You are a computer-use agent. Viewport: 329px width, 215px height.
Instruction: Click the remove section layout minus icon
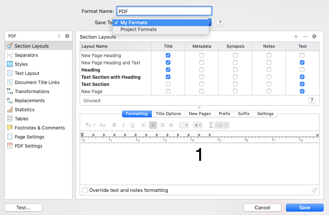coord(305,37)
